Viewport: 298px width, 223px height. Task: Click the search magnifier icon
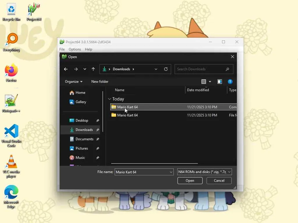click(x=227, y=69)
